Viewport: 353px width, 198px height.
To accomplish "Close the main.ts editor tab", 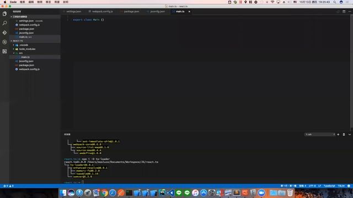I will pos(189,12).
